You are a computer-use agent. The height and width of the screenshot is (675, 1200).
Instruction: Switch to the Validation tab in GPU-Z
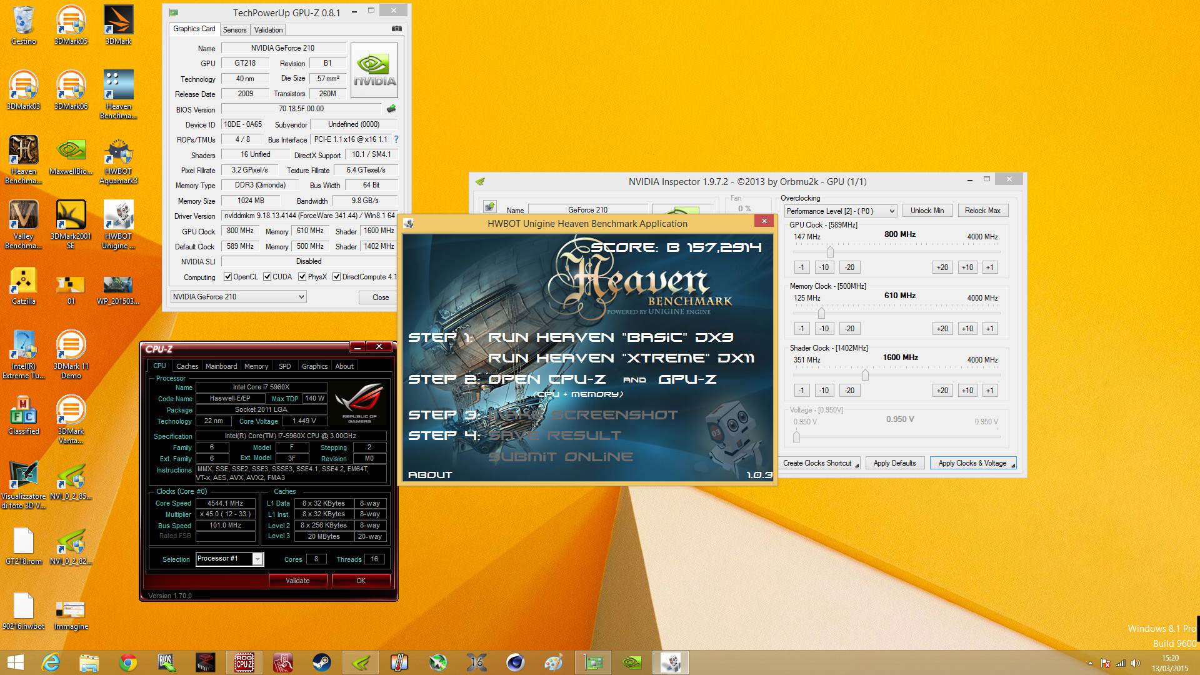point(269,30)
